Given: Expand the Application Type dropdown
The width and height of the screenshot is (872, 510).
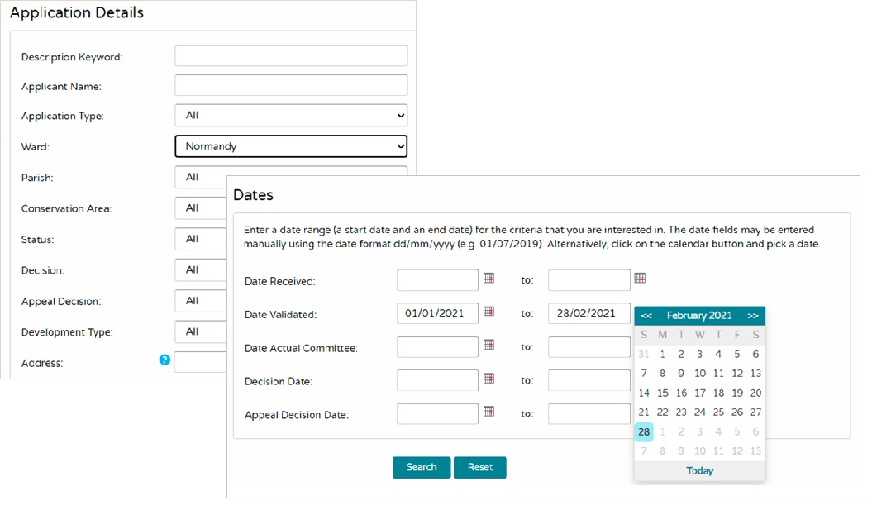Looking at the screenshot, I should (x=291, y=116).
